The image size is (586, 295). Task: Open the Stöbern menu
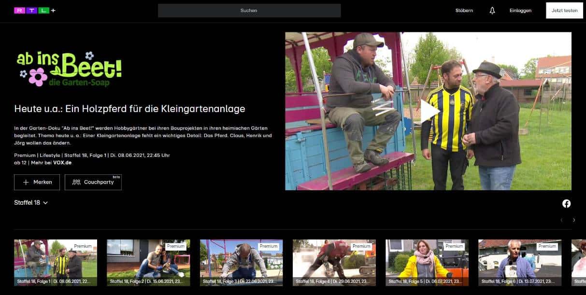(464, 11)
